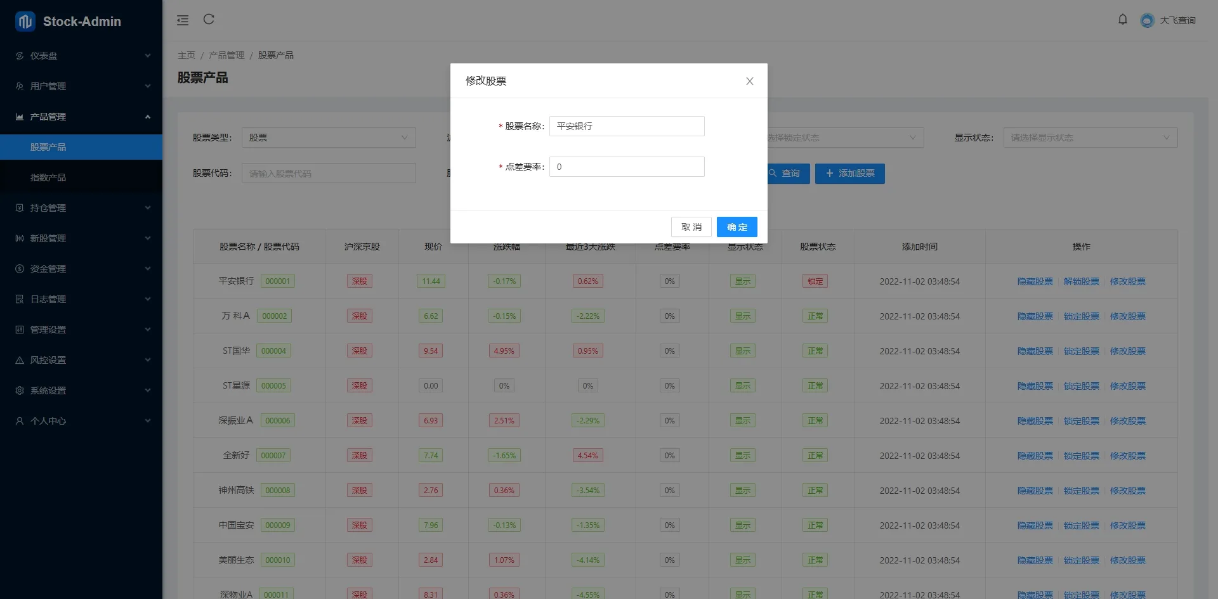This screenshot has width=1218, height=599.
Task: Close the 修改股票 dialog with X
Action: coord(750,81)
